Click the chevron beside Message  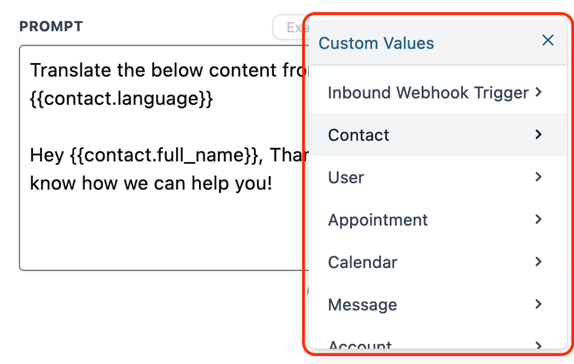click(x=538, y=304)
